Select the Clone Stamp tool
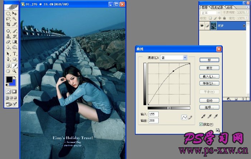 click(x=8, y=36)
